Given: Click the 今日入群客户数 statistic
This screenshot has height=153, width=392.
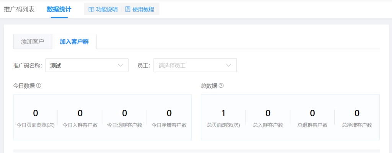Looking at the screenshot, I should click(x=80, y=118).
